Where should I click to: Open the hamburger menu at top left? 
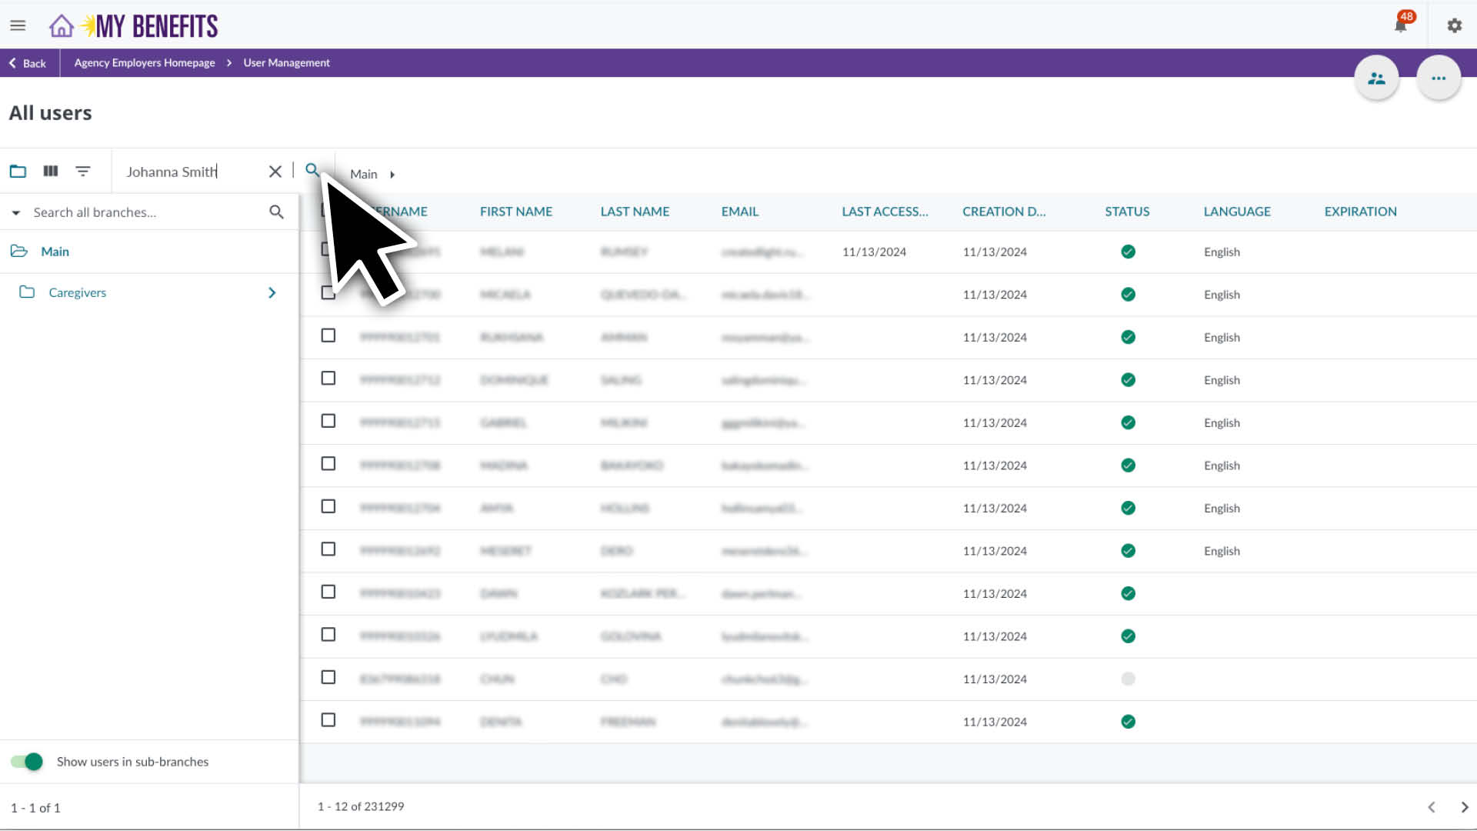(x=18, y=25)
